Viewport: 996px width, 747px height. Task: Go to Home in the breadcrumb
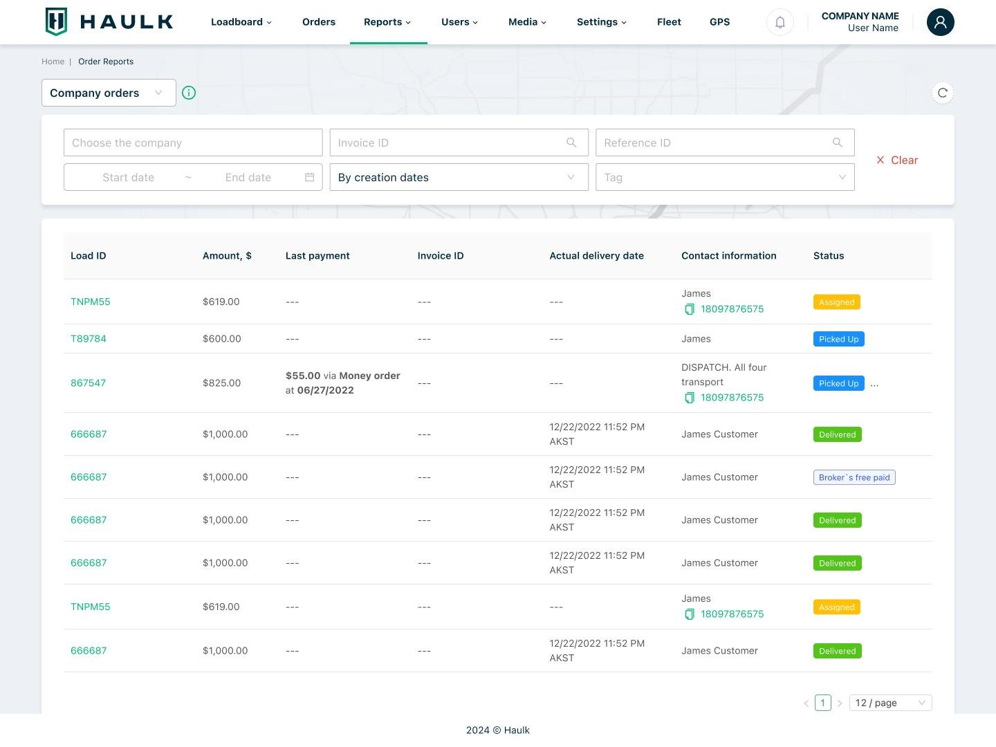(53, 62)
